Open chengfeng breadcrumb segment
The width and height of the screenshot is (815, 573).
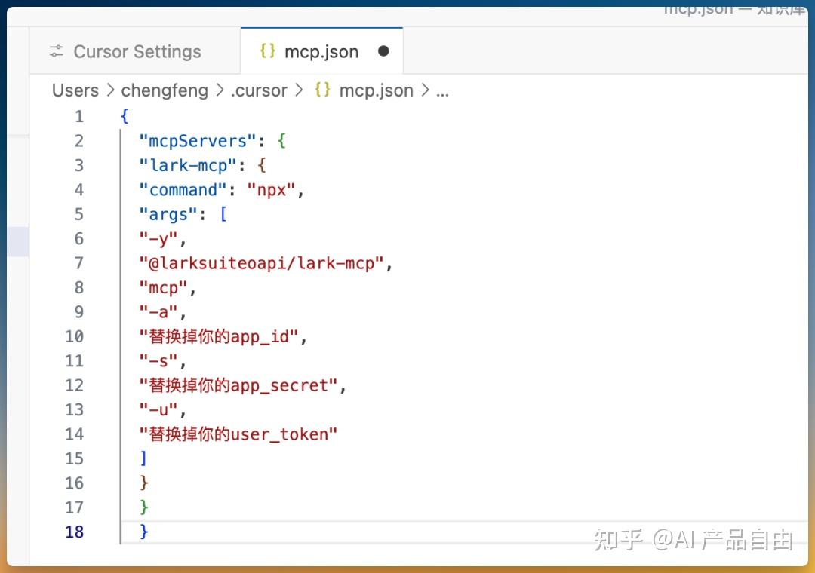tap(165, 90)
